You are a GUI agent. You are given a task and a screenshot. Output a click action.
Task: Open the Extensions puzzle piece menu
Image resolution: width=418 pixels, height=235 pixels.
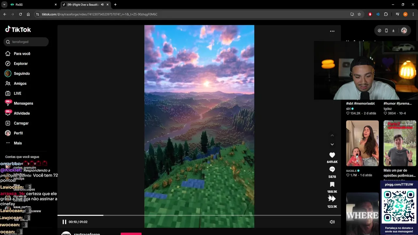(x=386, y=14)
